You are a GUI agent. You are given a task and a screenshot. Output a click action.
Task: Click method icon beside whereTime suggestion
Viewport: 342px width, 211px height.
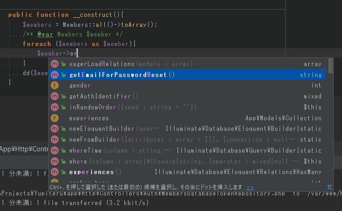click(55, 150)
